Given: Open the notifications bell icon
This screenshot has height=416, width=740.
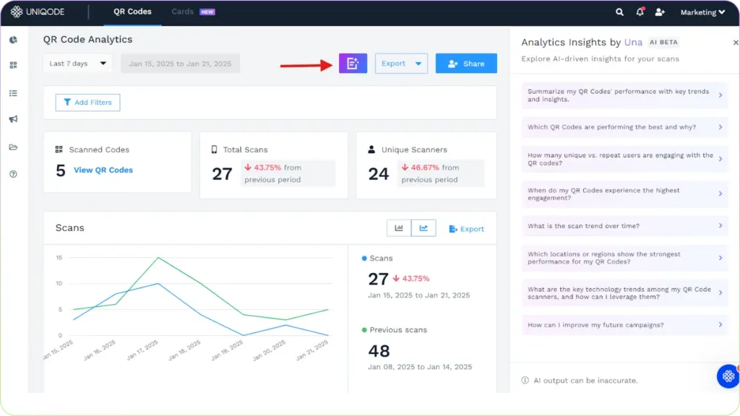Looking at the screenshot, I should (x=640, y=12).
